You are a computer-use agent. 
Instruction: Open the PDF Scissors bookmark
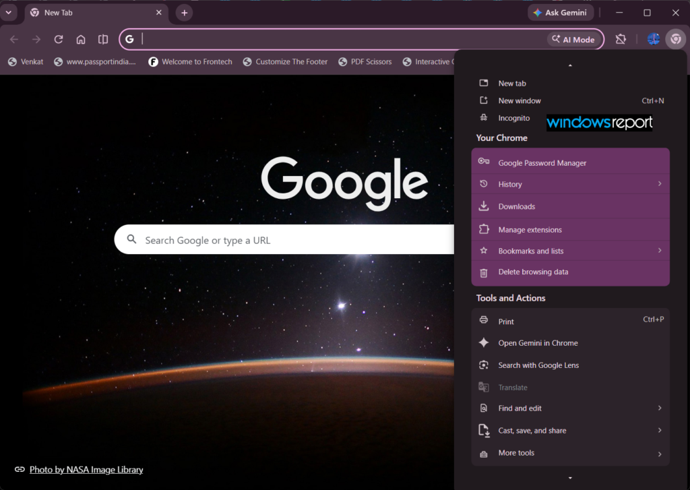click(x=365, y=61)
